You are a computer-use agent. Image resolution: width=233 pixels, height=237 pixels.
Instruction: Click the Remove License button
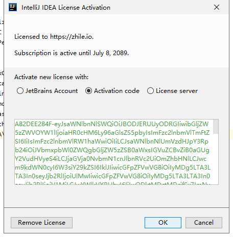pyautogui.click(x=41, y=223)
